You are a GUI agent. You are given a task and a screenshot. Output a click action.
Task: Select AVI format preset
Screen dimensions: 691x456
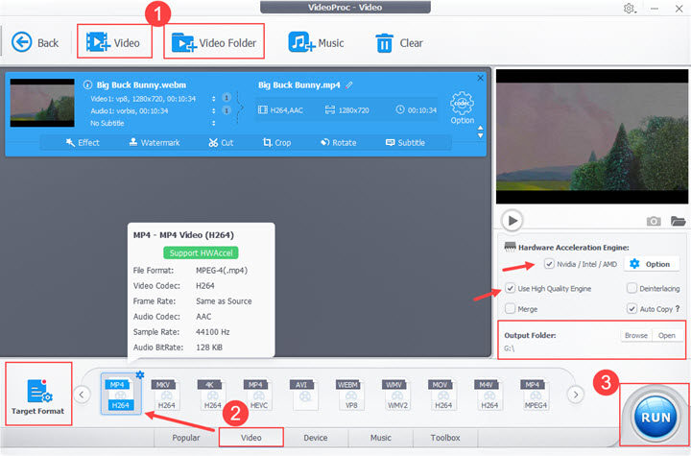coord(304,395)
